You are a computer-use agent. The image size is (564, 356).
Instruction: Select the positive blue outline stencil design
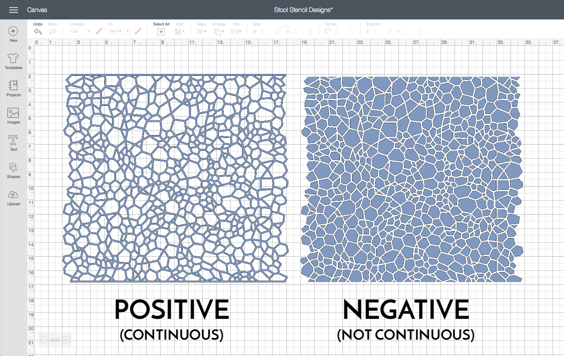(175, 178)
